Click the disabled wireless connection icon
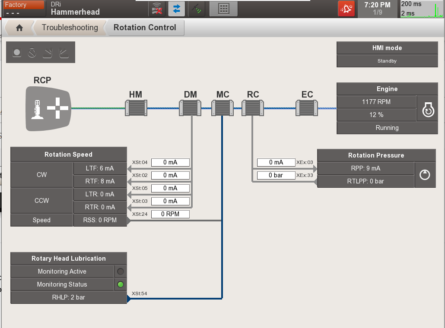 pos(156,9)
